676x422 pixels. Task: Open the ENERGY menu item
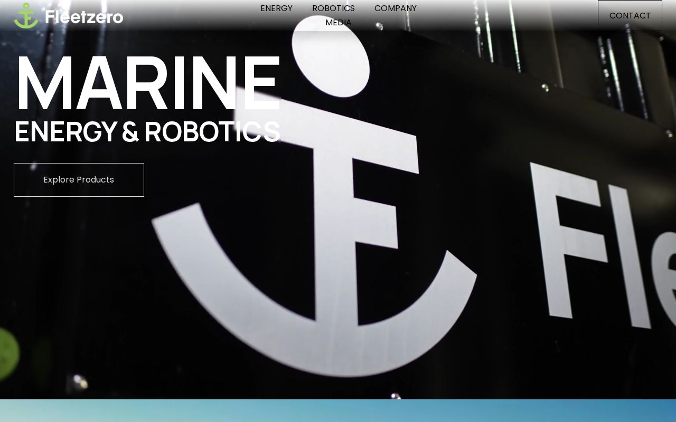pos(276,8)
